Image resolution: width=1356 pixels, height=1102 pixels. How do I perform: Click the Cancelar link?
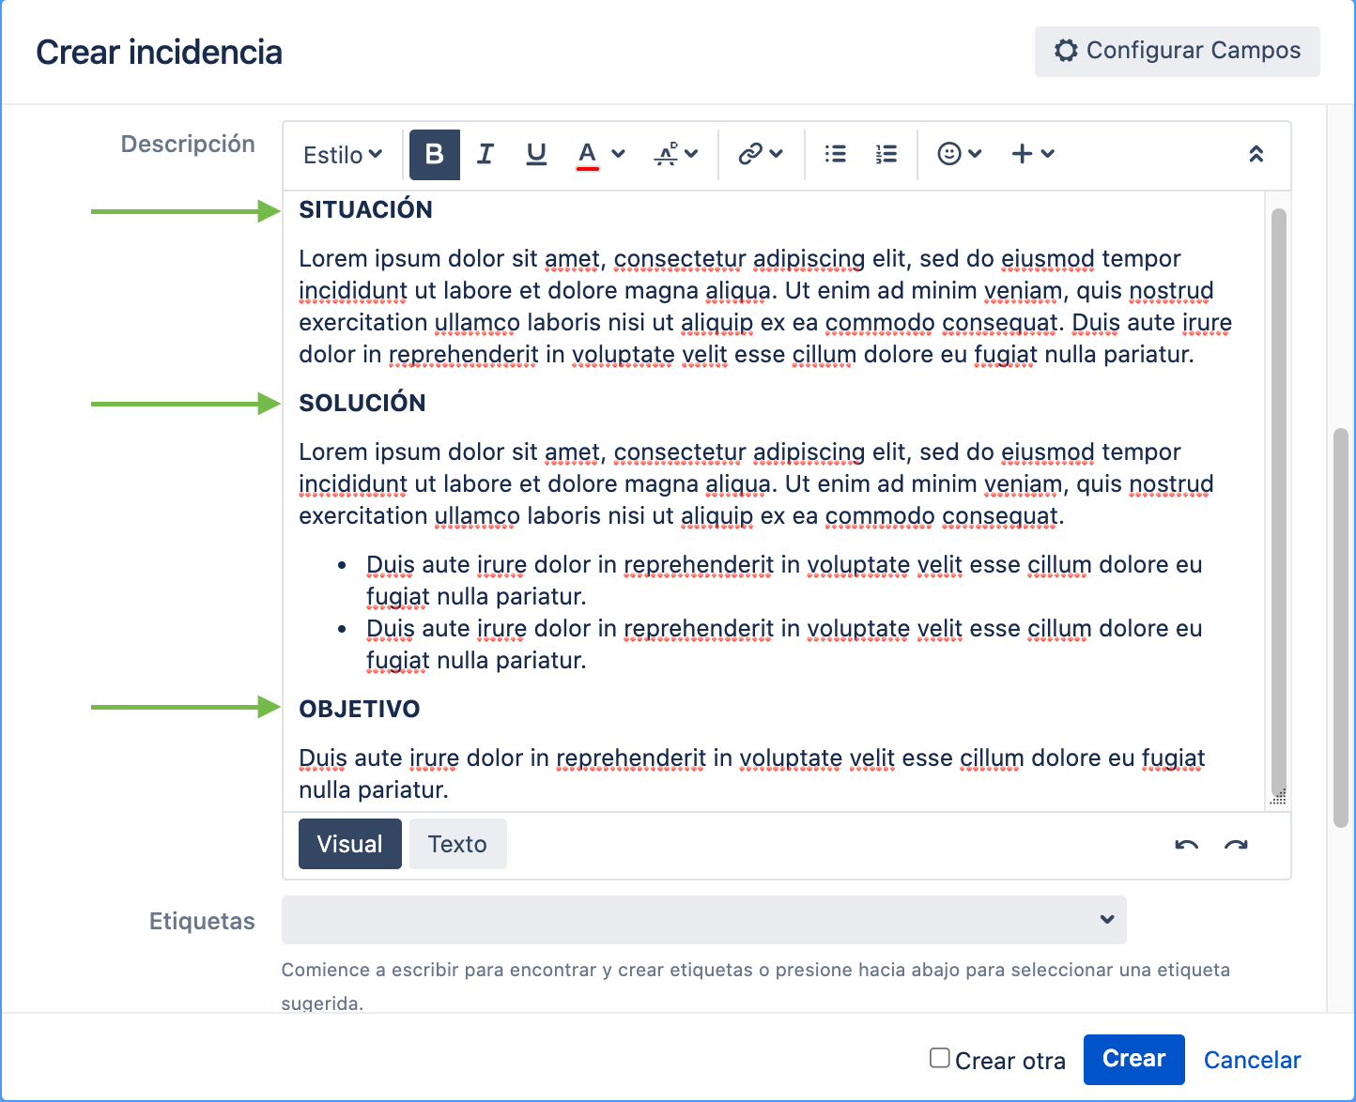tap(1253, 1059)
